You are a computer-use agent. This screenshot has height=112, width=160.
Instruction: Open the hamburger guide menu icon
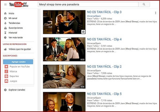pyautogui.click(x=5, y=5)
